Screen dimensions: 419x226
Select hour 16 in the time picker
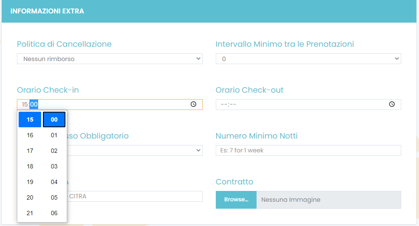coord(30,135)
